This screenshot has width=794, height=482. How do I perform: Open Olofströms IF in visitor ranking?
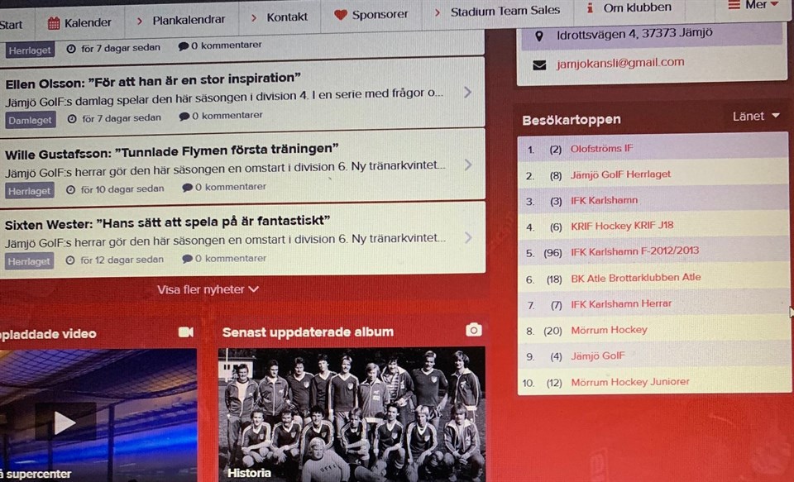(601, 148)
